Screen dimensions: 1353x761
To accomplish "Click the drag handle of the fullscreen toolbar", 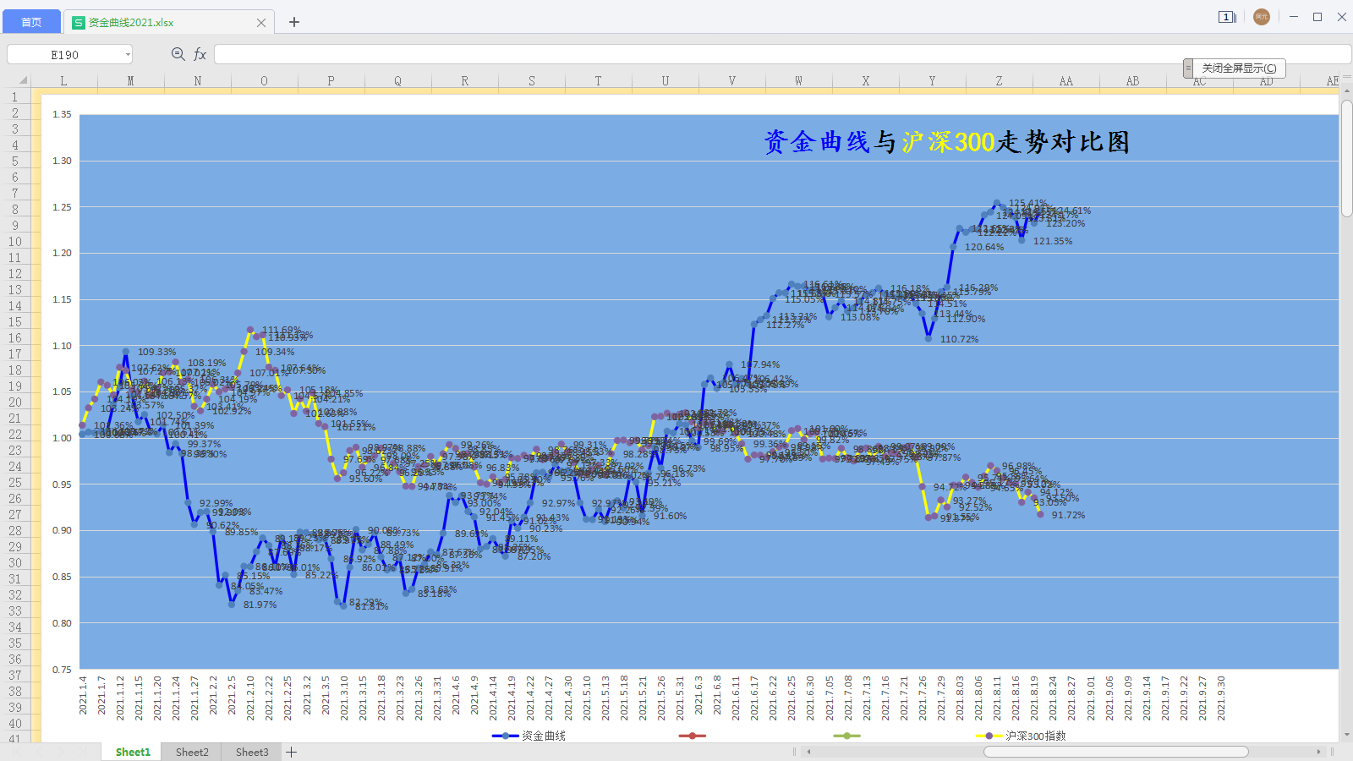I will [x=1188, y=68].
